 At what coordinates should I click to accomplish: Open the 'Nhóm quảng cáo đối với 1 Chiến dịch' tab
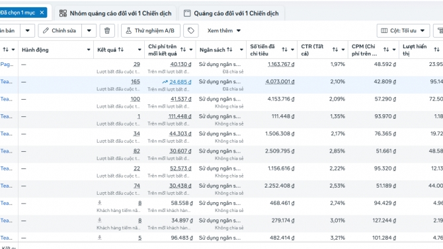tap(115, 13)
